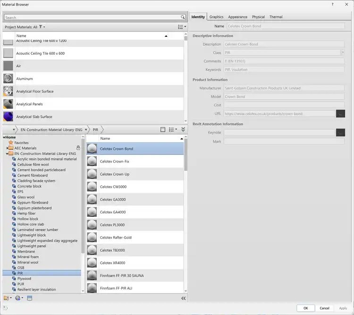Viewport: 354px width, 315px height.
Task: Select the PUR category
Action: [x=21, y=284]
